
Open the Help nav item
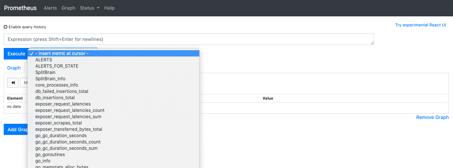(x=109, y=8)
